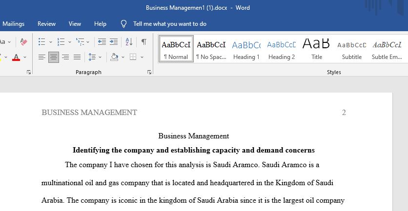Apply numbered list formatting
Image resolution: width=408 pixels, height=211 pixels.
[x=61, y=42]
